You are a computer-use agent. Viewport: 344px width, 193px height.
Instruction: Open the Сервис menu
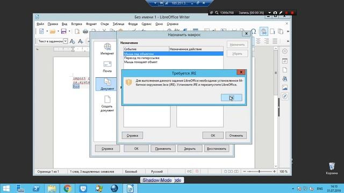point(146,24)
